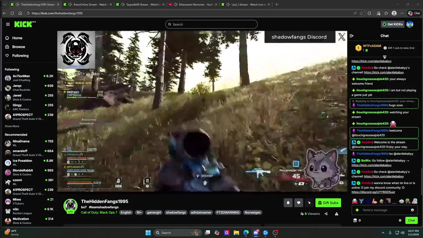Toggle stream notifications bell

click(288, 203)
